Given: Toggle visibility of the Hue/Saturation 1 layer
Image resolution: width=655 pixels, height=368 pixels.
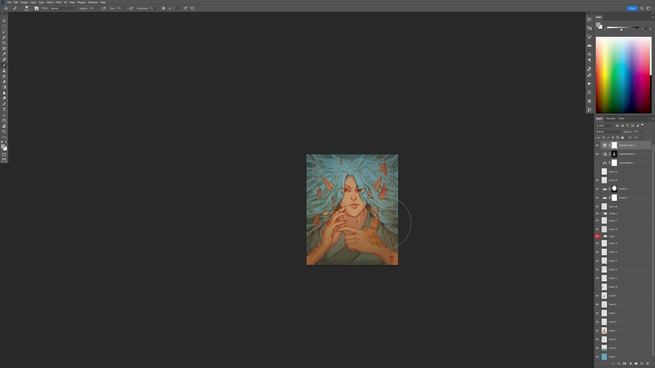Looking at the screenshot, I should pos(597,154).
